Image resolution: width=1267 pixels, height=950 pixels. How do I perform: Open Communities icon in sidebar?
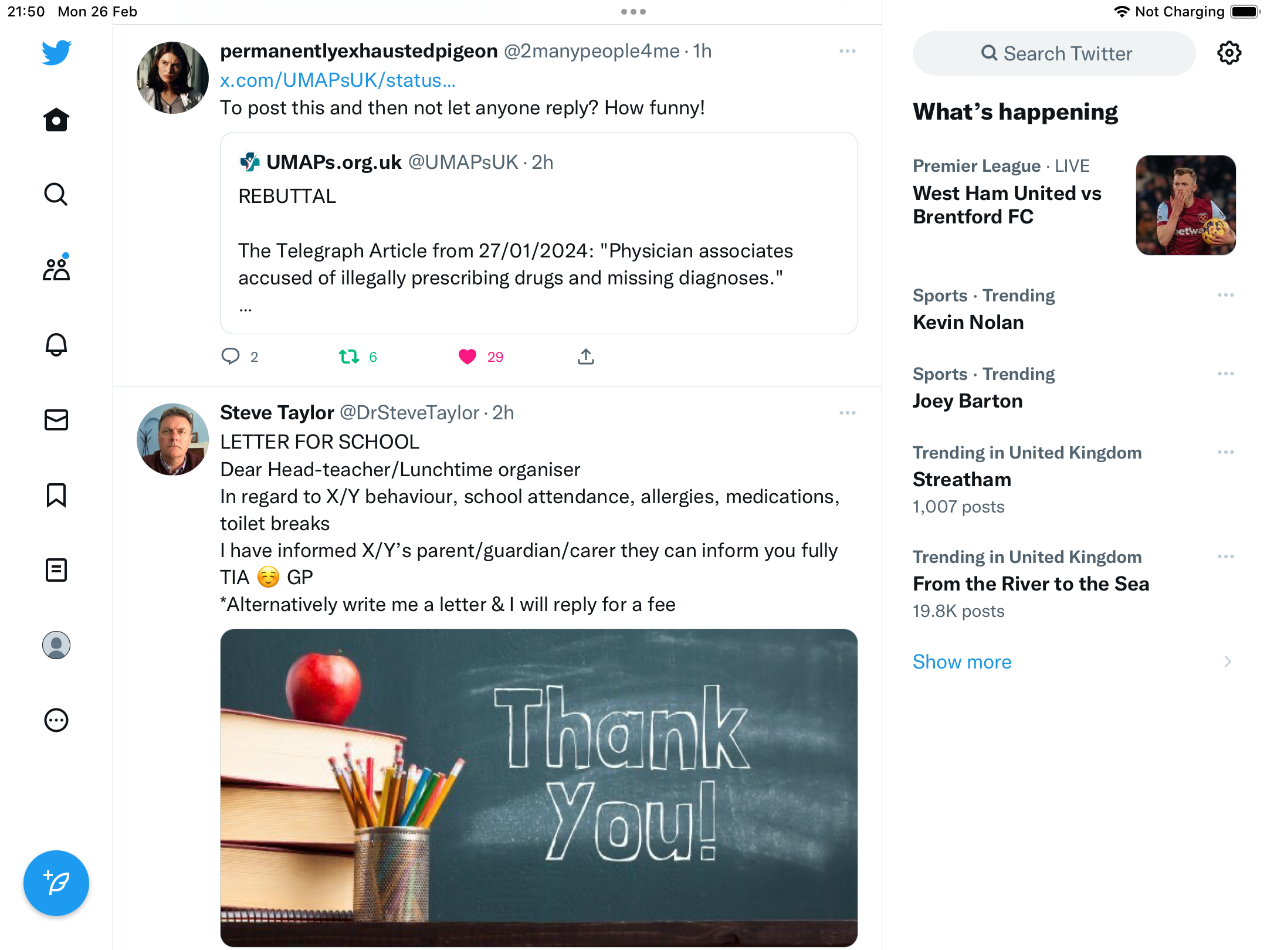pyautogui.click(x=56, y=269)
